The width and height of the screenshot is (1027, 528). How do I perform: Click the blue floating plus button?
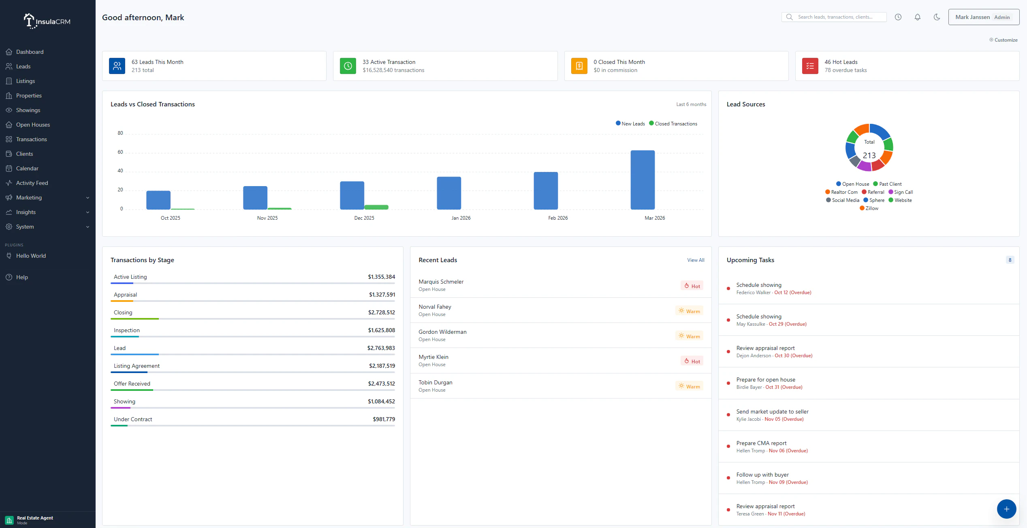[x=1006, y=509]
